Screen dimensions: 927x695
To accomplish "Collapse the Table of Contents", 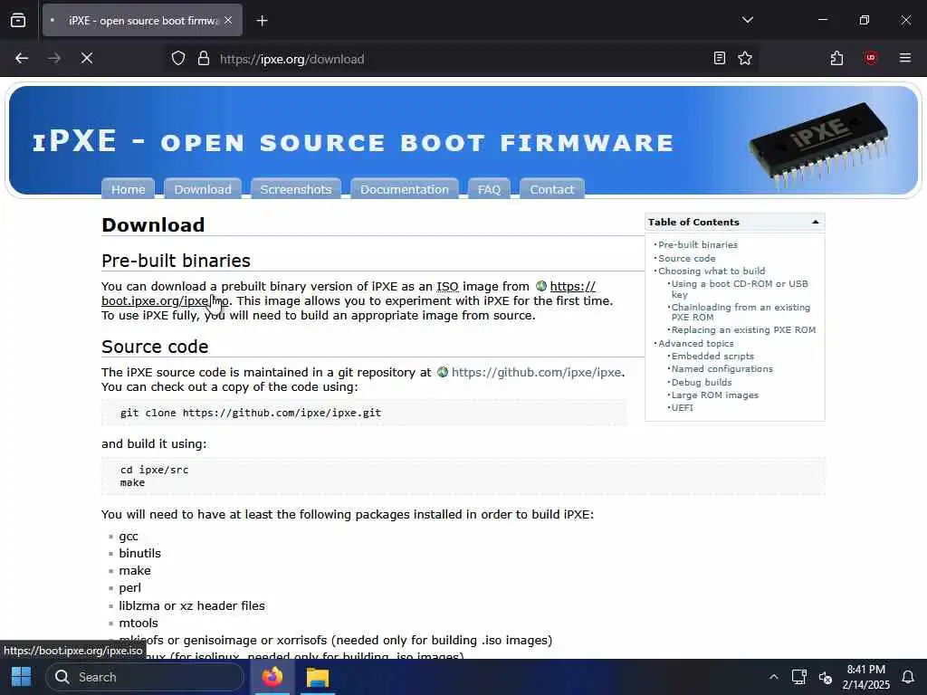I will point(816,223).
